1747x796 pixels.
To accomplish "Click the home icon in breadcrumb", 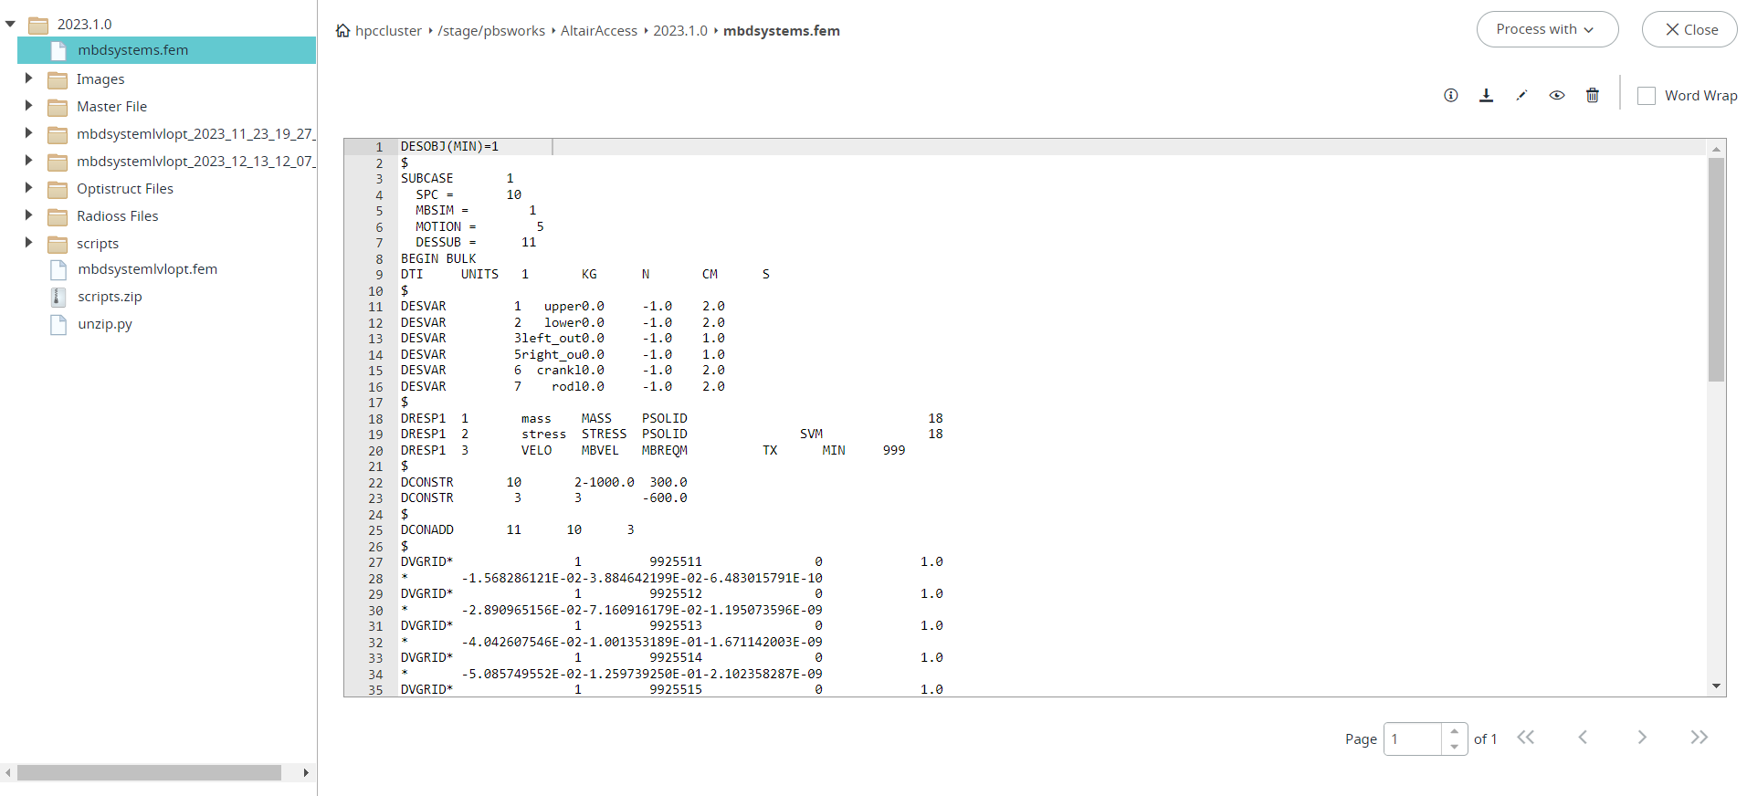I will coord(343,30).
